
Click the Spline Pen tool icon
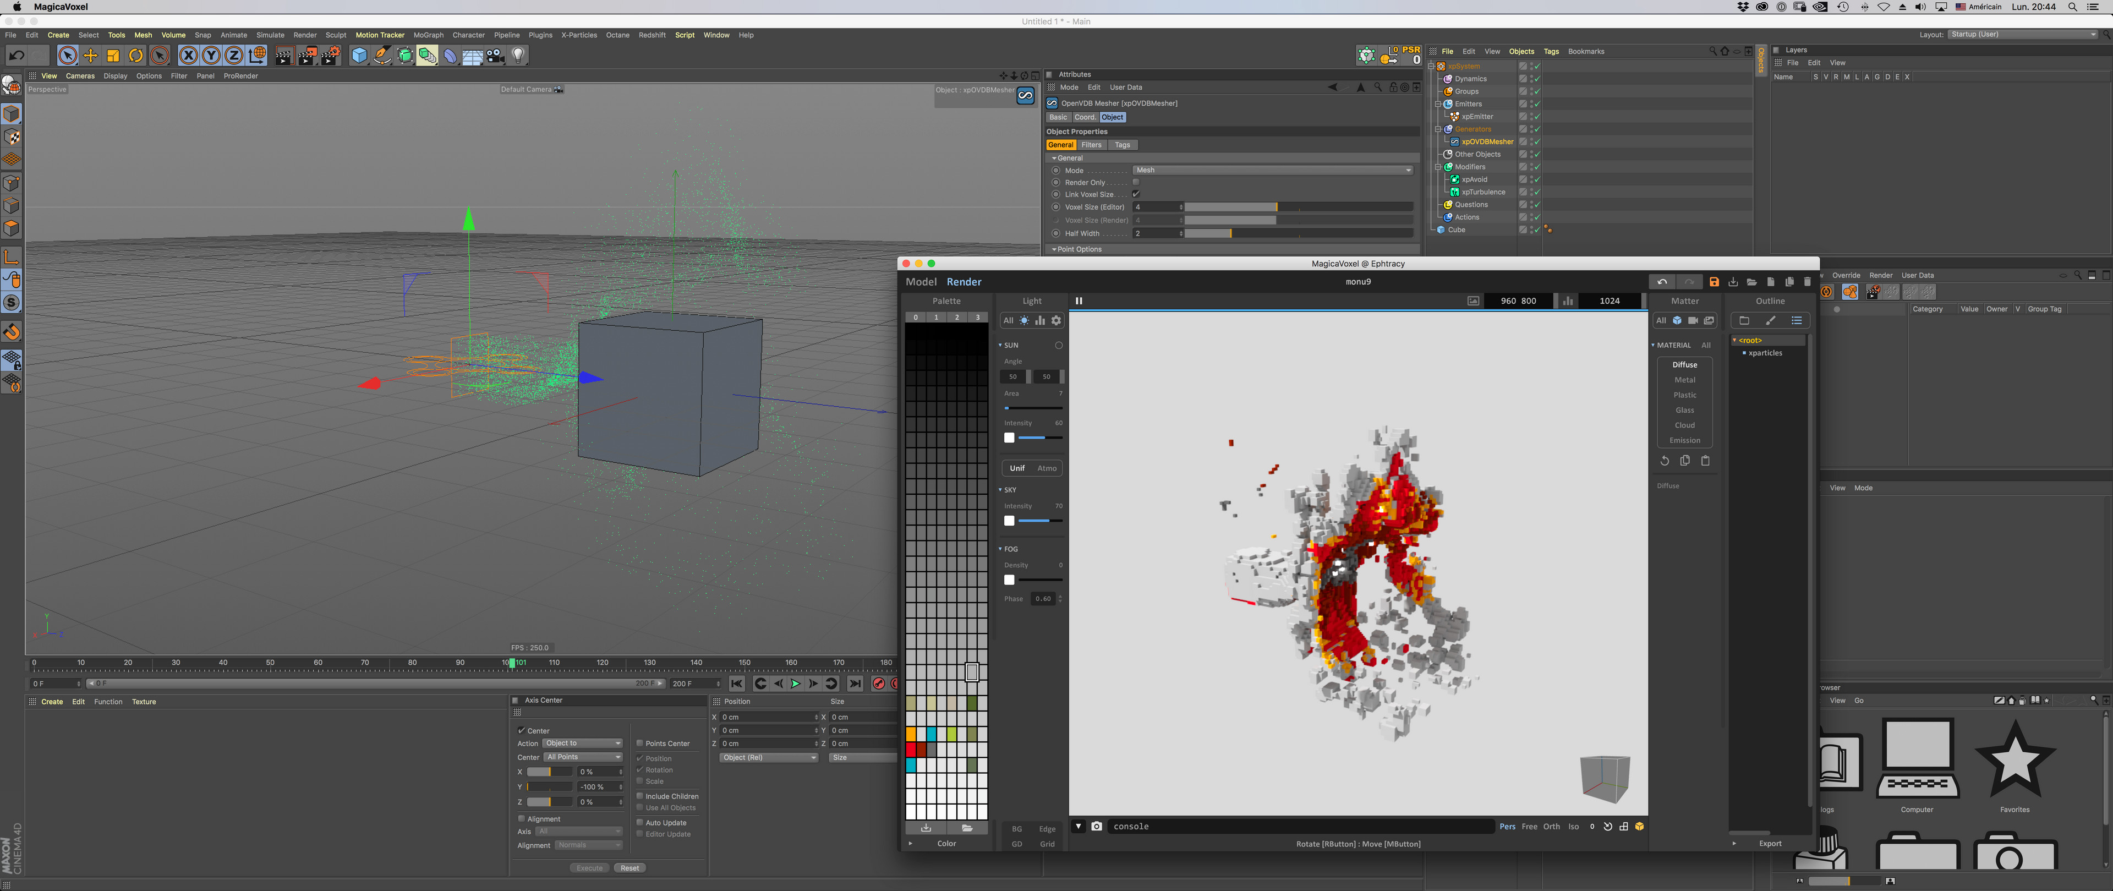[x=381, y=55]
